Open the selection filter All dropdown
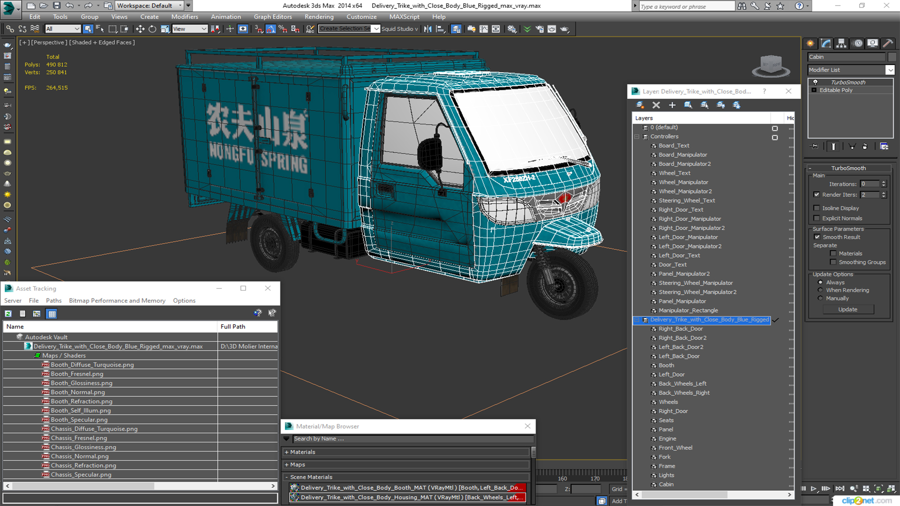This screenshot has width=900, height=506. [x=63, y=29]
